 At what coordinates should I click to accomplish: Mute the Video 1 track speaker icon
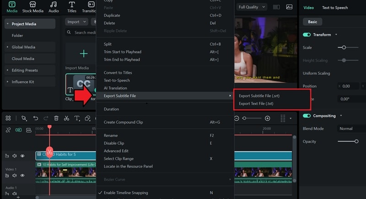[15, 175]
